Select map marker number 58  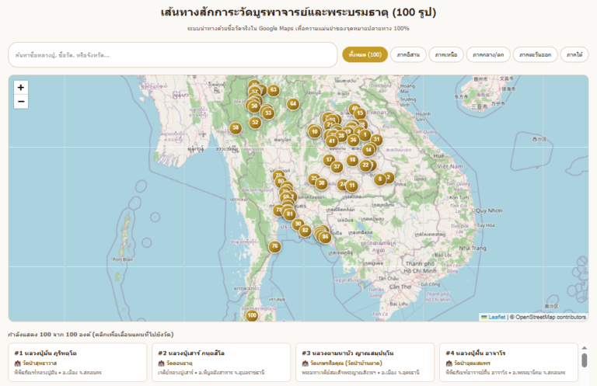point(236,128)
